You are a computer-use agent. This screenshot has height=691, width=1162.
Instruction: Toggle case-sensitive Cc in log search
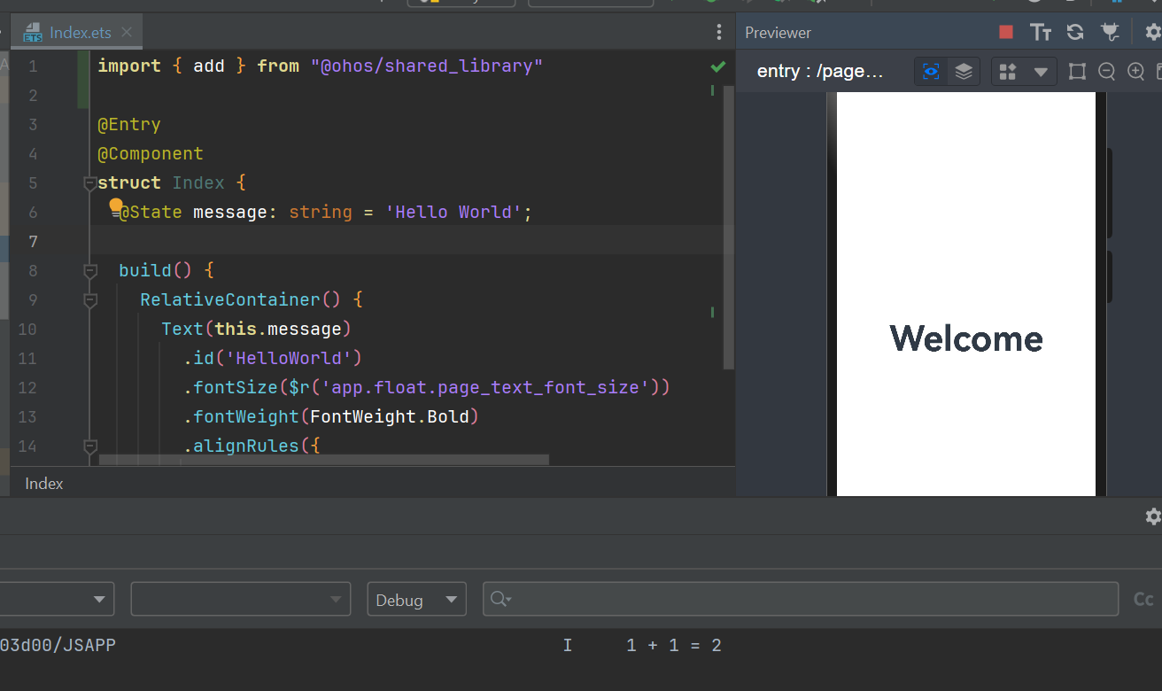[x=1143, y=600]
